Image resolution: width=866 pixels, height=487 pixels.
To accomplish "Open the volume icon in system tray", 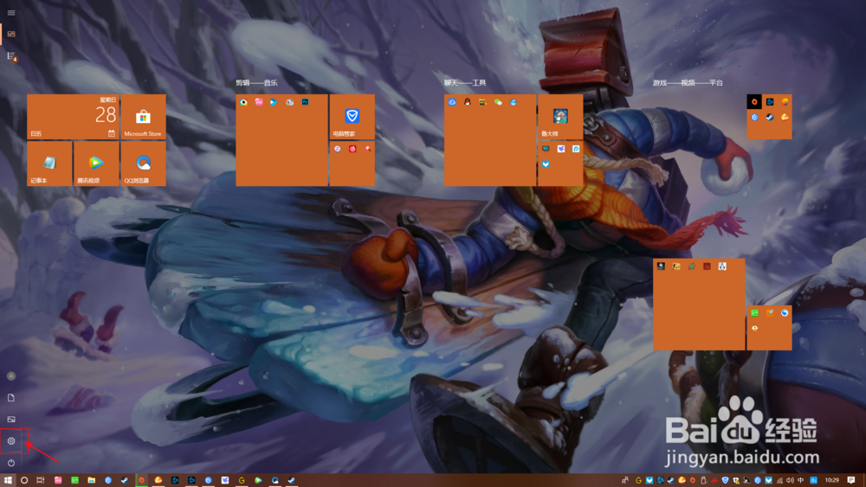I will (790, 480).
